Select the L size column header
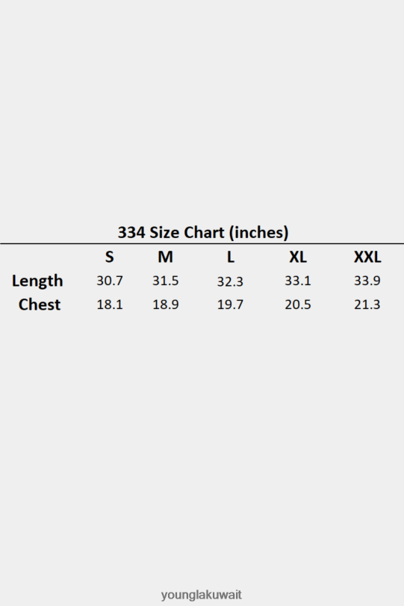The width and height of the screenshot is (404, 606). click(x=231, y=257)
